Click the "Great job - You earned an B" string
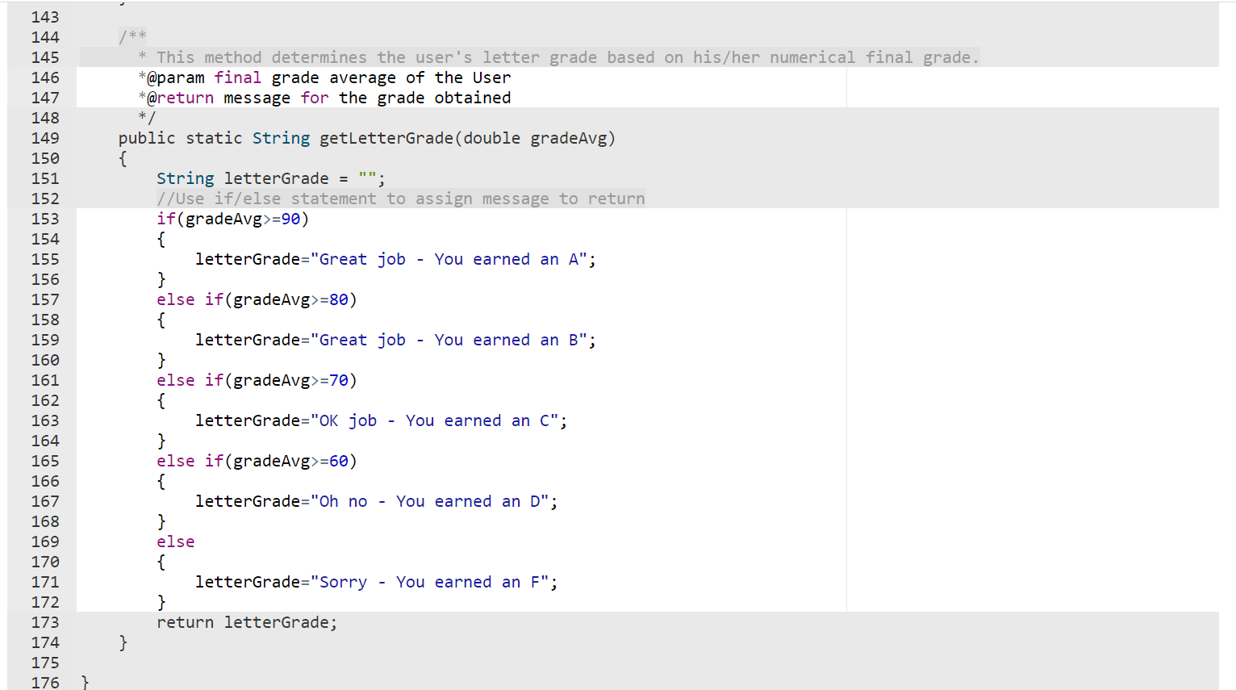Image resolution: width=1236 pixels, height=690 pixels. pos(449,340)
